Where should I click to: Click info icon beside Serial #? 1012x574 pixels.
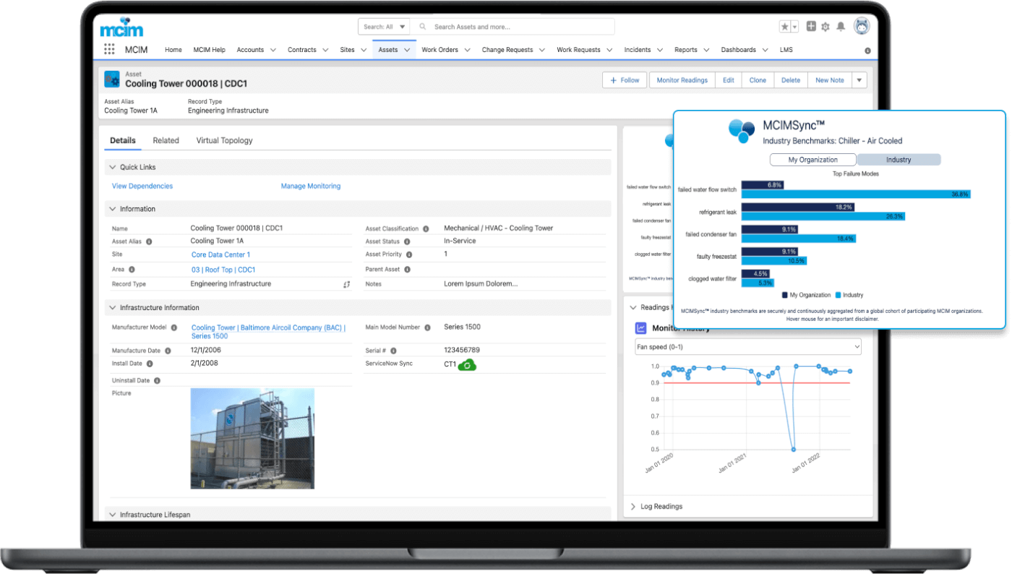(393, 351)
